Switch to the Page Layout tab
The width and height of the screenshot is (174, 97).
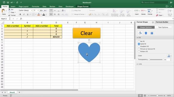(24, 6)
